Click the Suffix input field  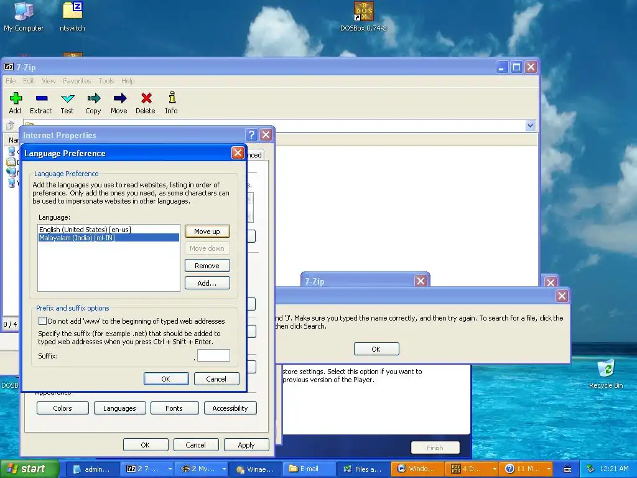tap(214, 355)
